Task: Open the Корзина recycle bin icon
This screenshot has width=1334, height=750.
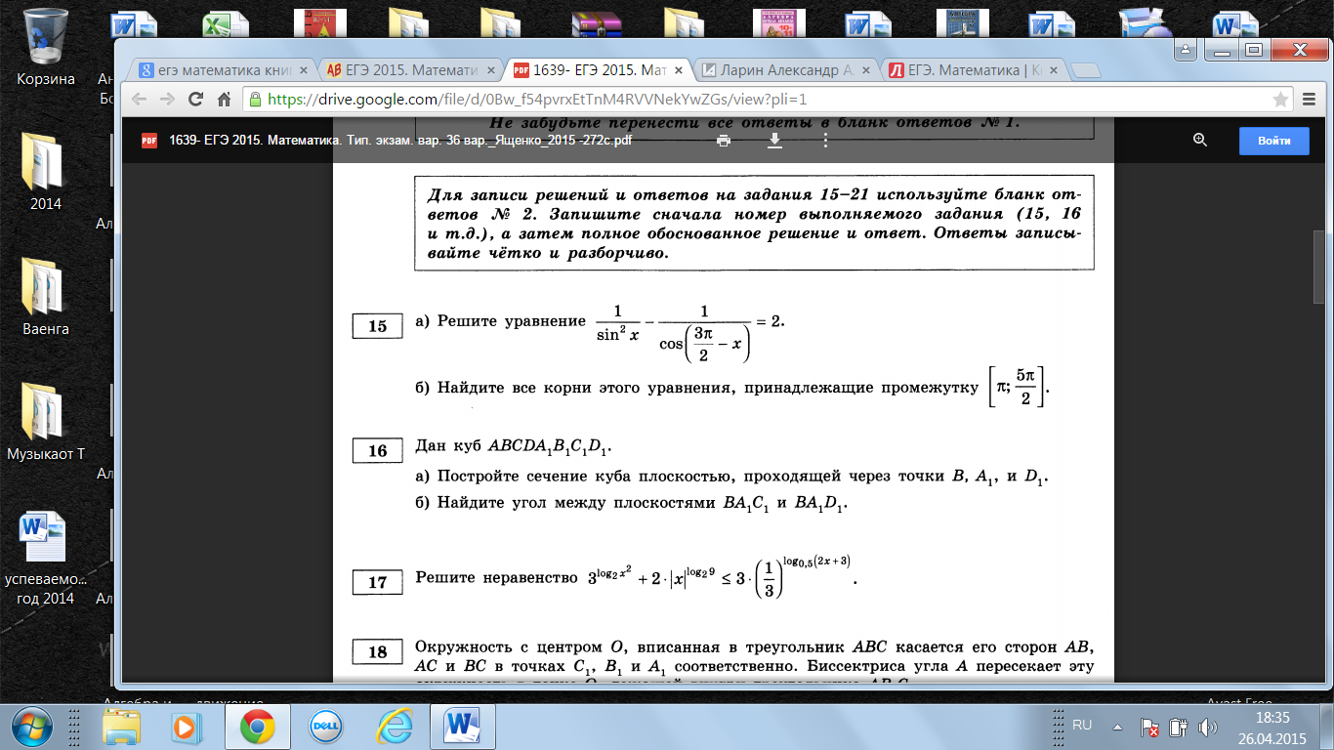Action: 46,47
